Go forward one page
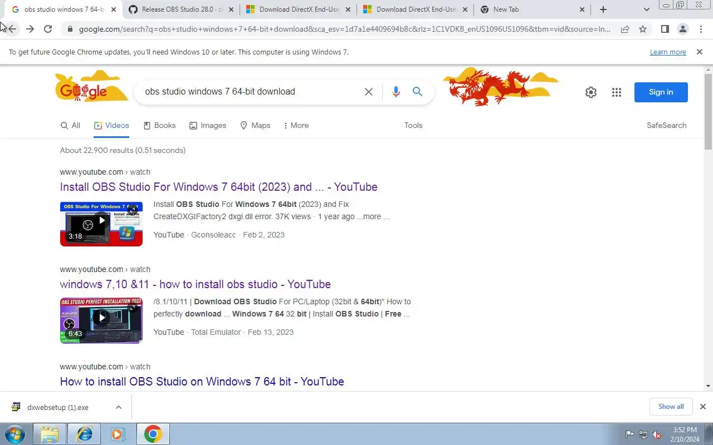The height and width of the screenshot is (445, 713). (30, 29)
